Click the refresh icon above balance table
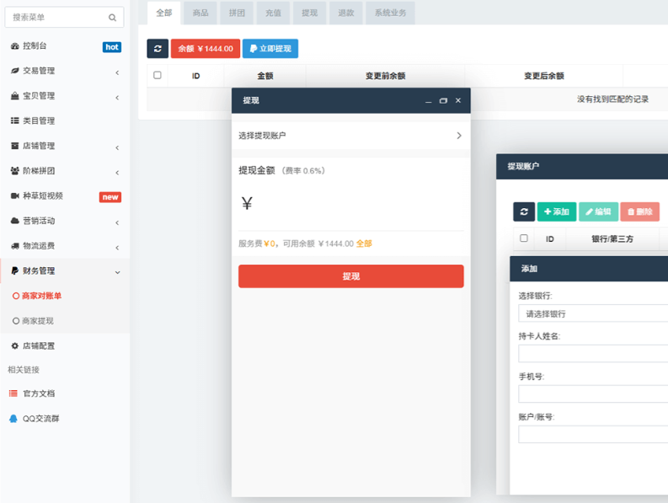The width and height of the screenshot is (668, 503). pyautogui.click(x=158, y=49)
